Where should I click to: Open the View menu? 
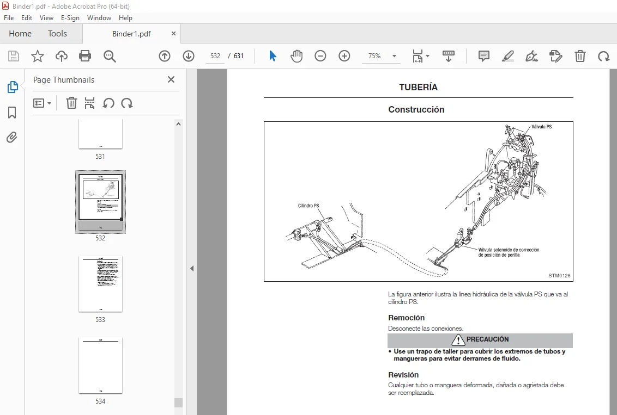coord(46,17)
